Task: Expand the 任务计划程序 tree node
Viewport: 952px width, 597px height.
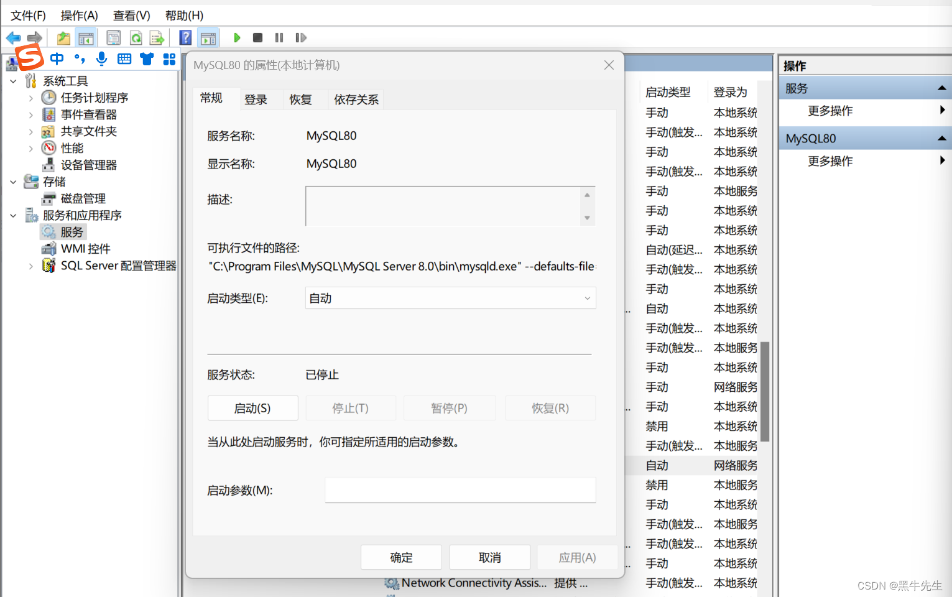Action: click(31, 98)
